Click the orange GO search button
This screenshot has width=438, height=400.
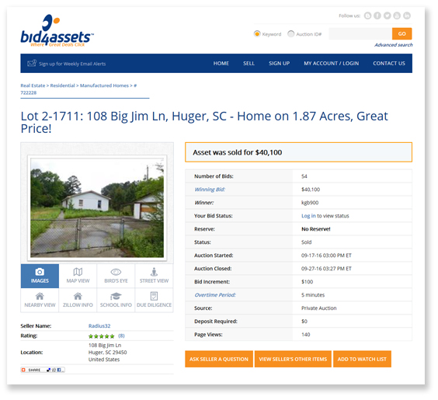(401, 34)
